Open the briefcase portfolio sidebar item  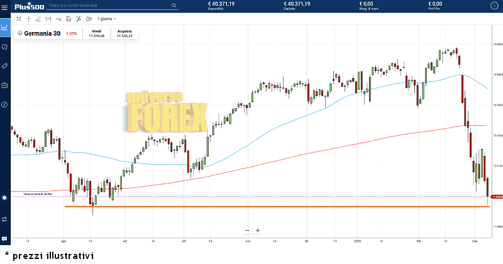point(5,85)
